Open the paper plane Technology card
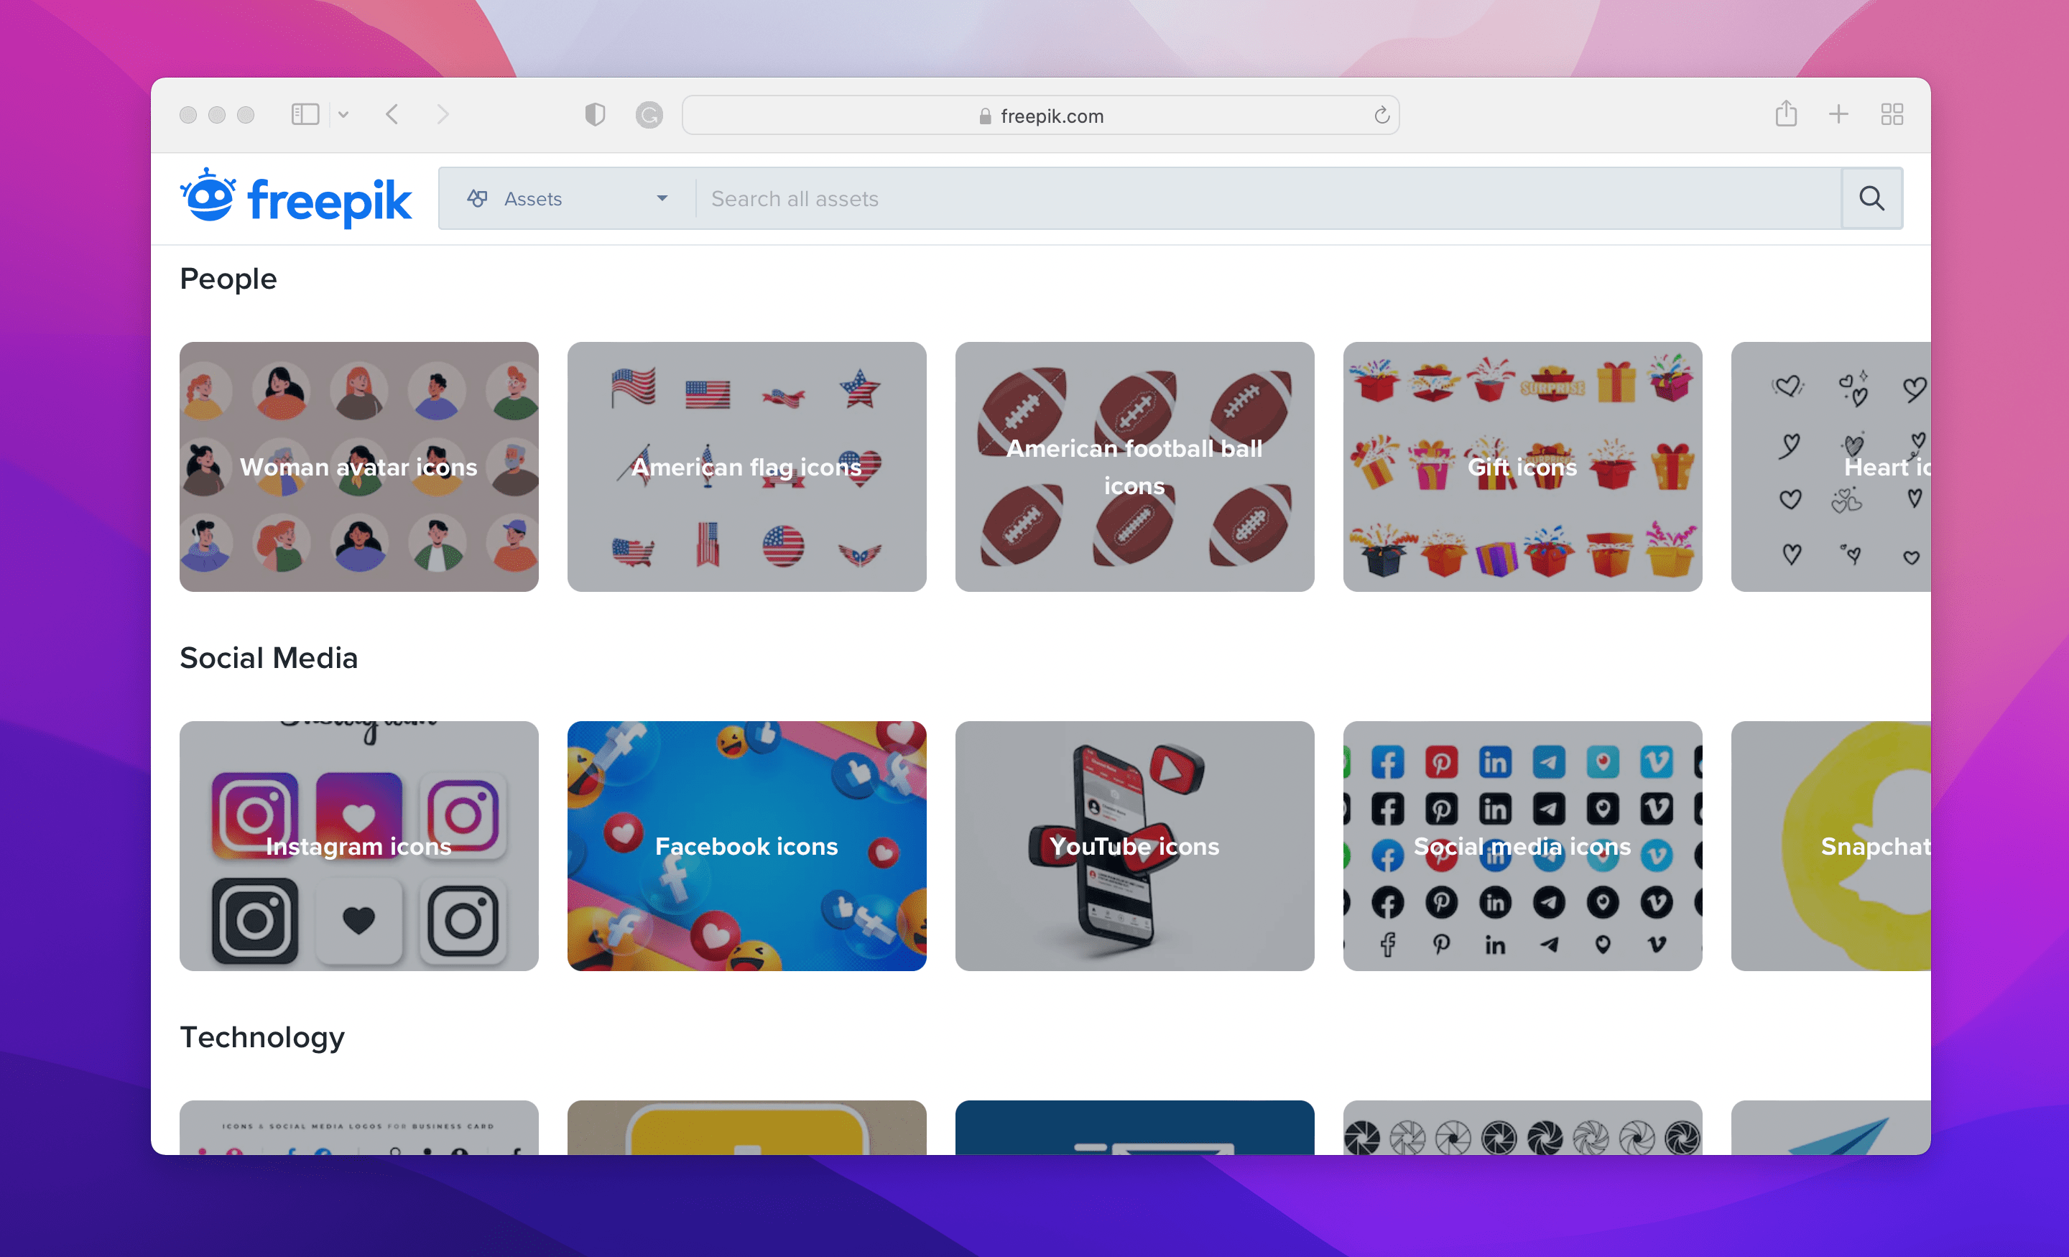The width and height of the screenshot is (2069, 1257). 1830,1128
